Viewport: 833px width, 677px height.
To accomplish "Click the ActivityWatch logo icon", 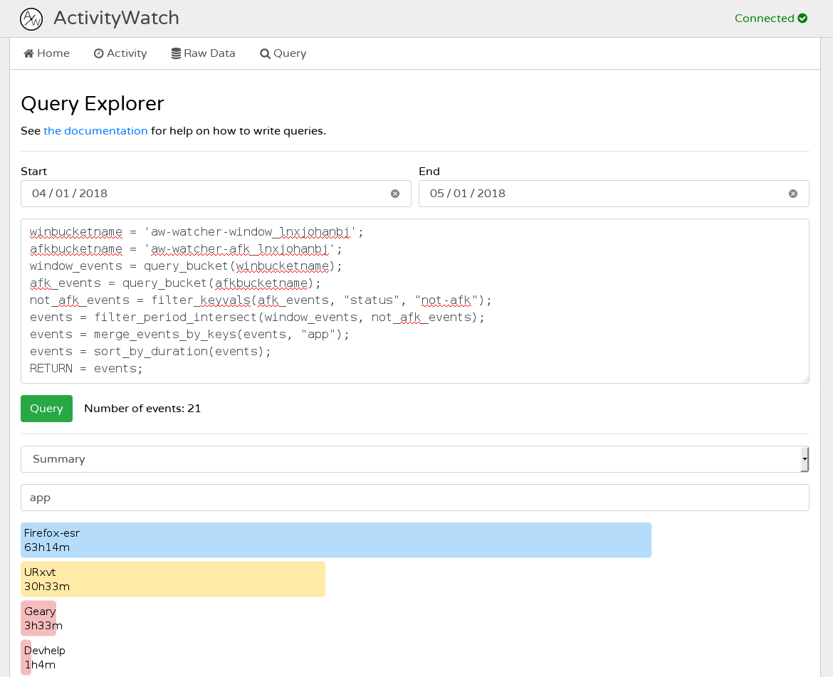I will point(31,19).
